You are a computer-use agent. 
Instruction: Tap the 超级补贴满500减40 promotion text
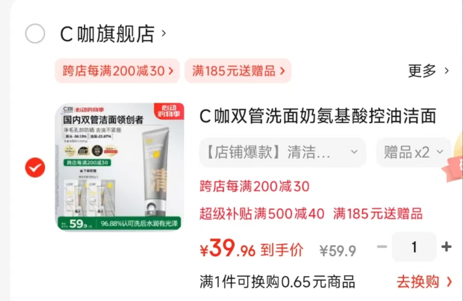262,214
